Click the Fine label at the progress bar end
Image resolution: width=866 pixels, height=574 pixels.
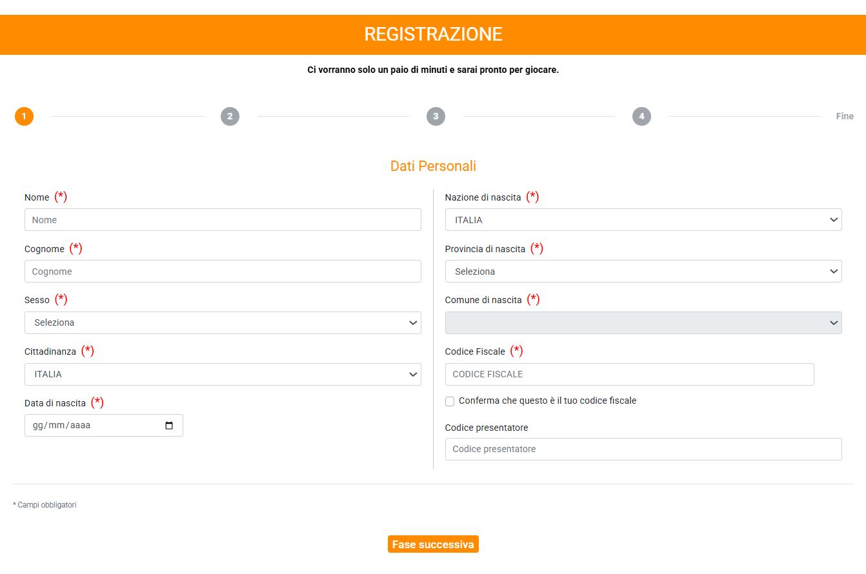point(844,116)
